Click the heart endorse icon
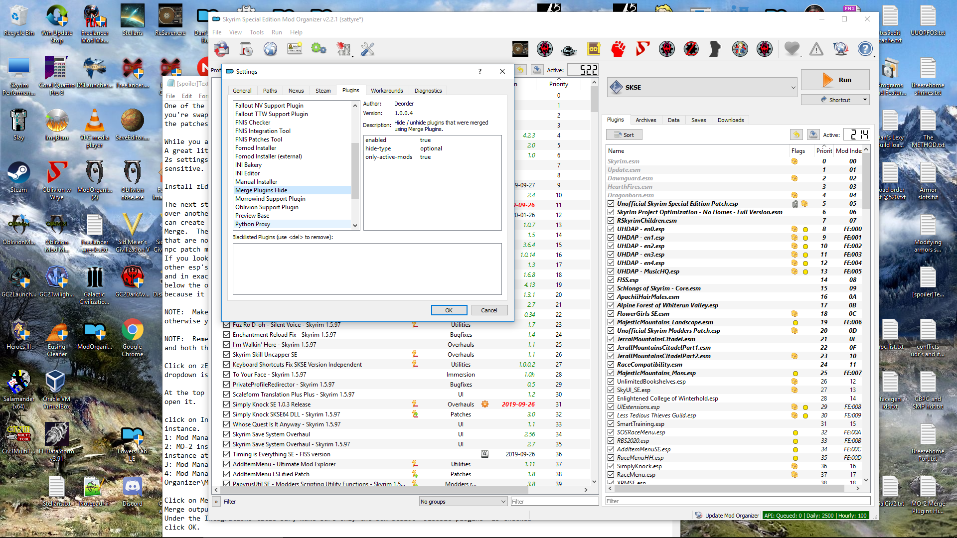957x538 pixels. pyautogui.click(x=792, y=49)
